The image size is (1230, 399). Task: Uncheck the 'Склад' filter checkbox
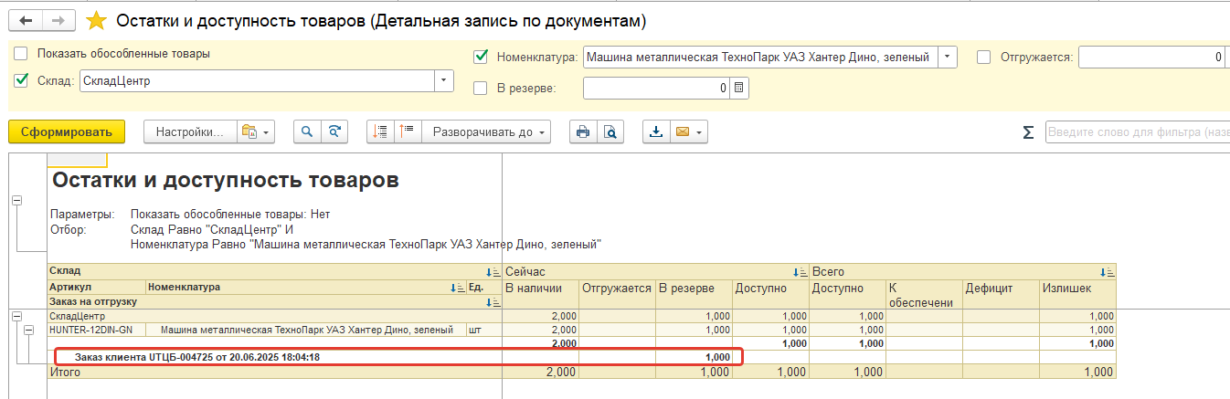pos(22,80)
